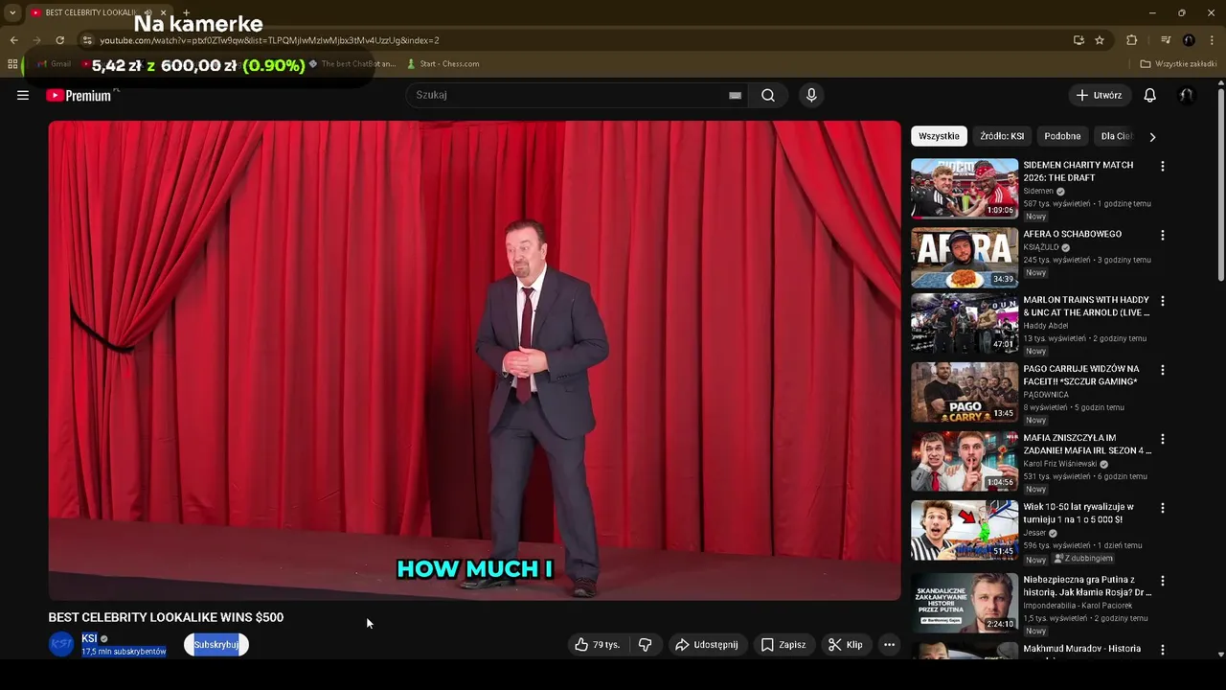Go to YouTube Premium home logo

[x=79, y=95]
